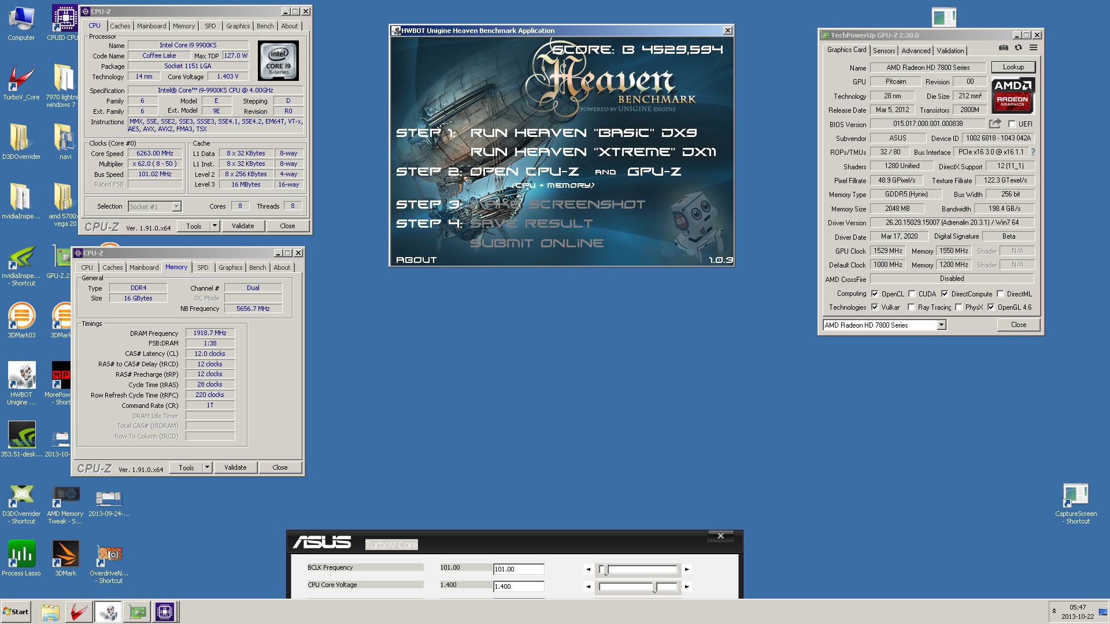The width and height of the screenshot is (1110, 624).
Task: Open the nvidiaInspector folder icon
Action: pyautogui.click(x=21, y=201)
